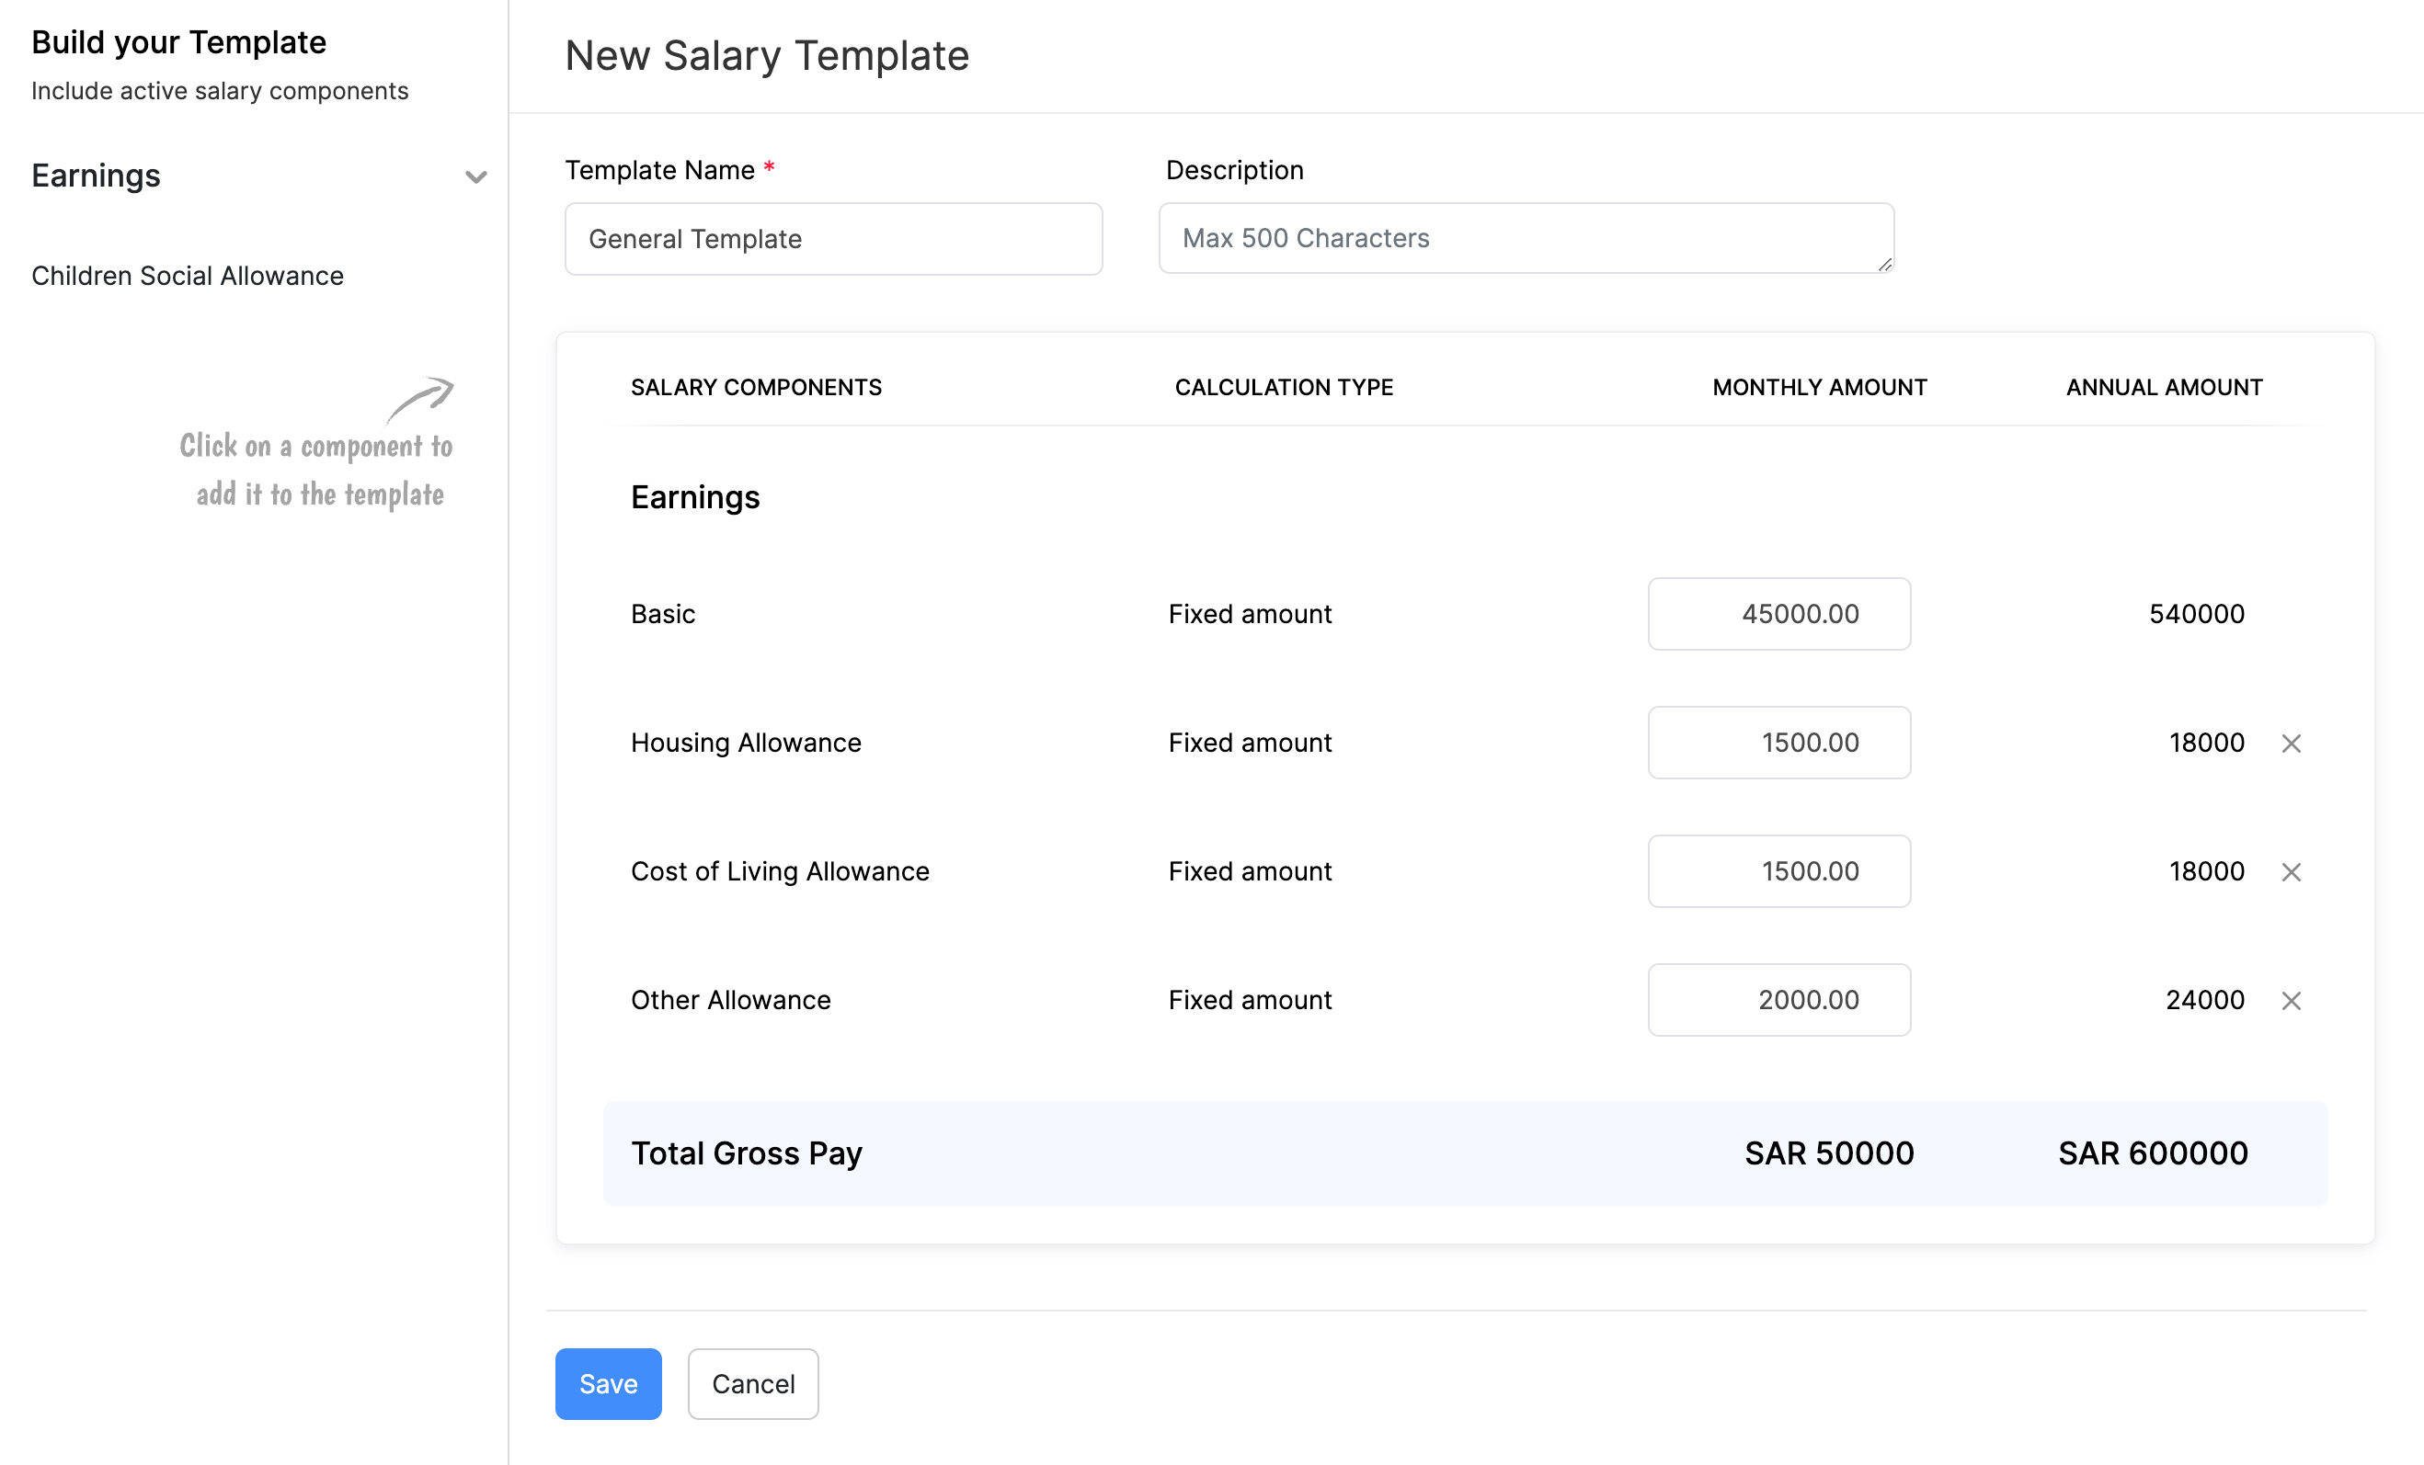The width and height of the screenshot is (2424, 1465).
Task: Click the New Salary Template title
Action: (x=766, y=56)
